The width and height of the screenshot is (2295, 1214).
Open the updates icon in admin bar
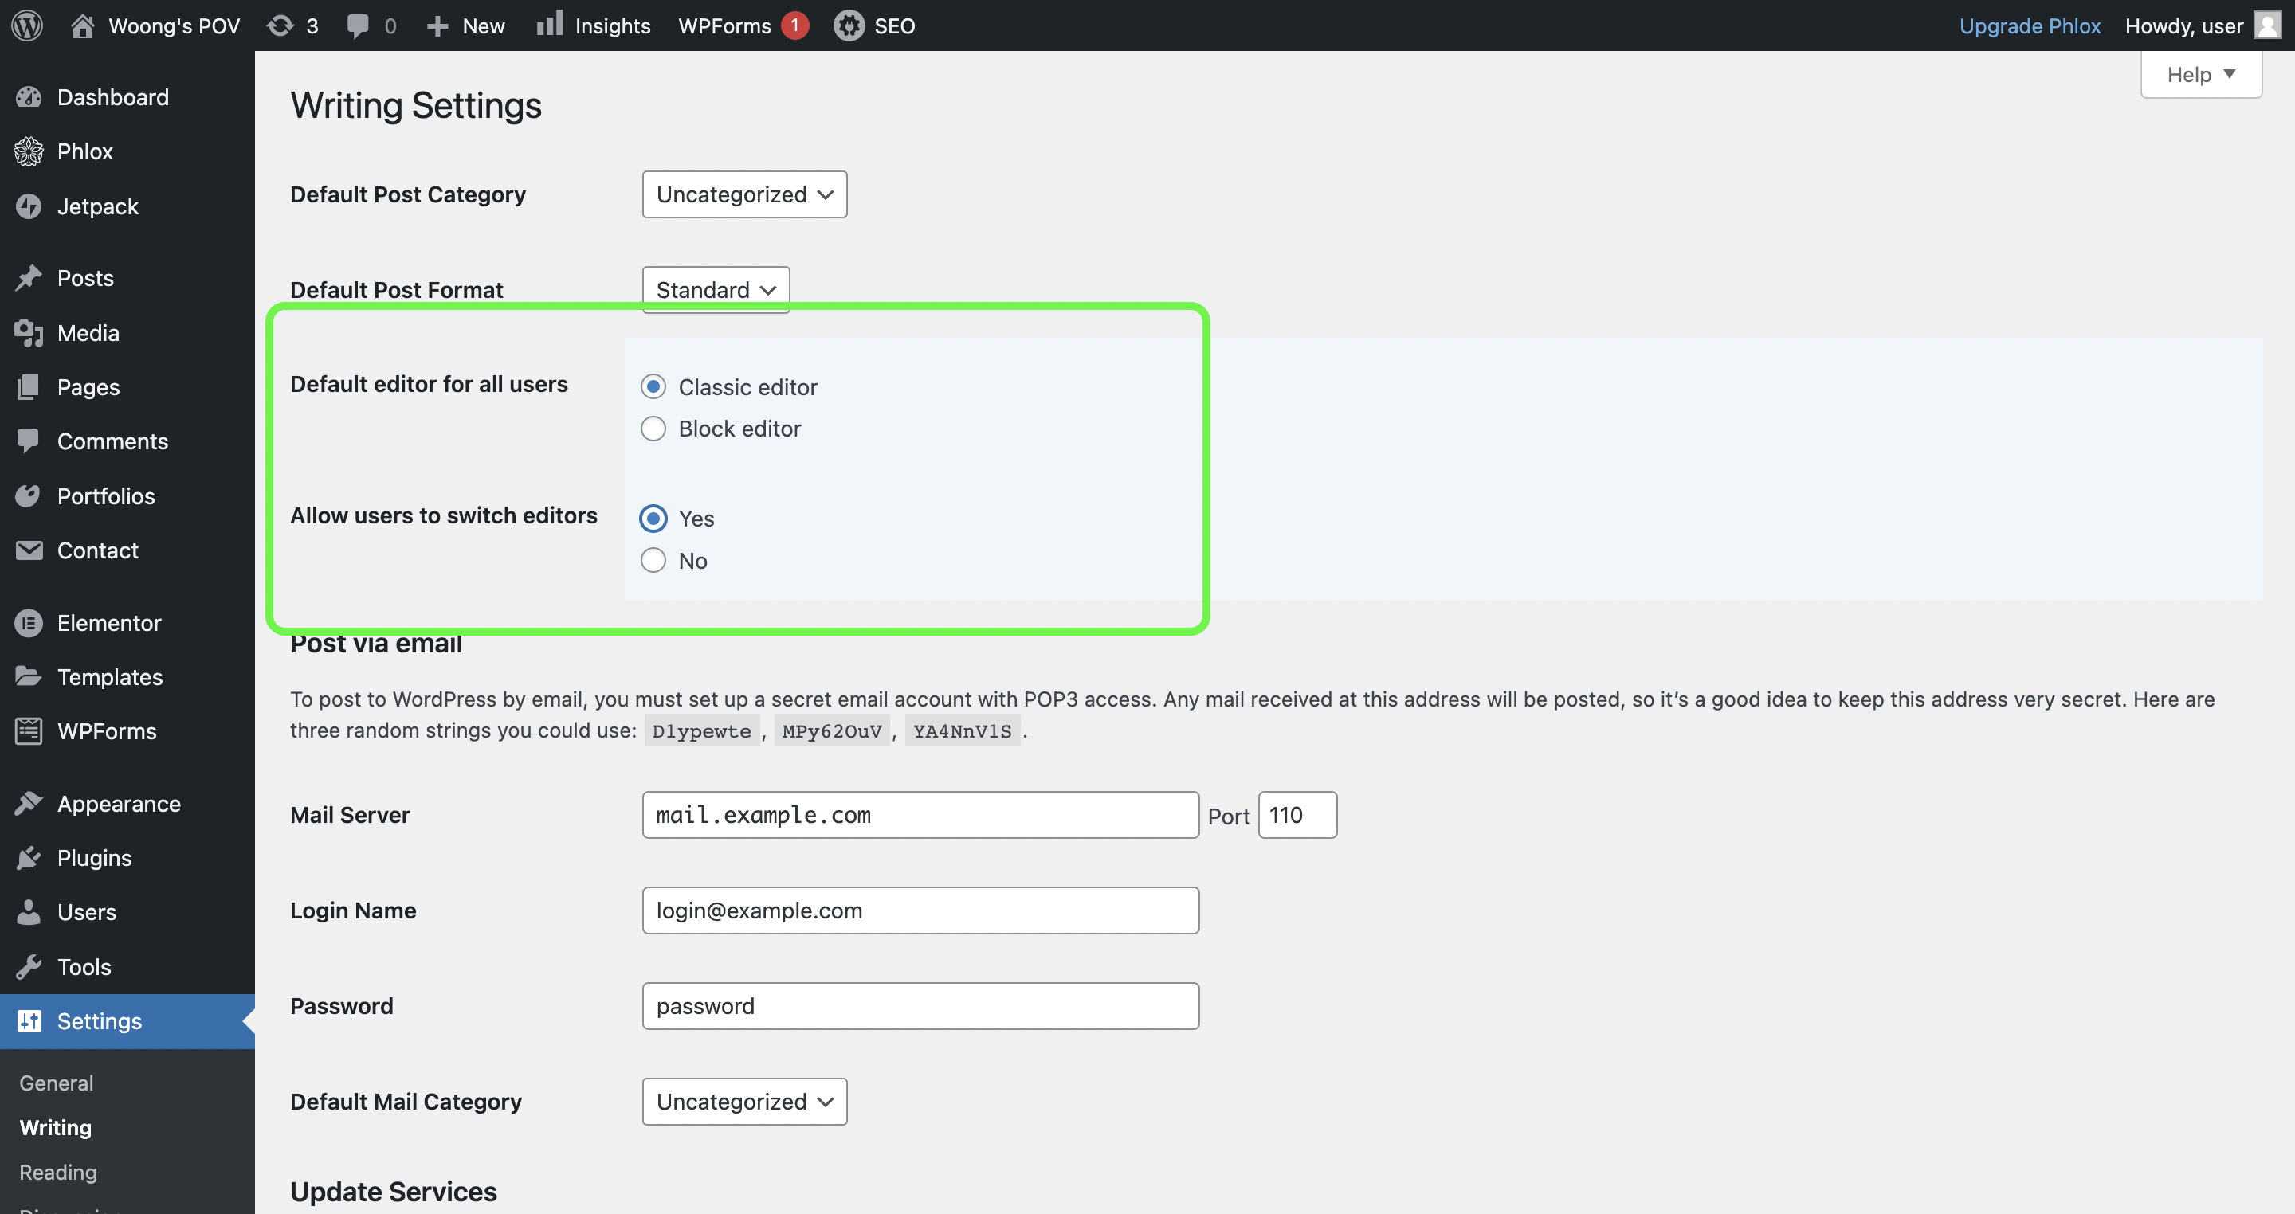point(280,25)
